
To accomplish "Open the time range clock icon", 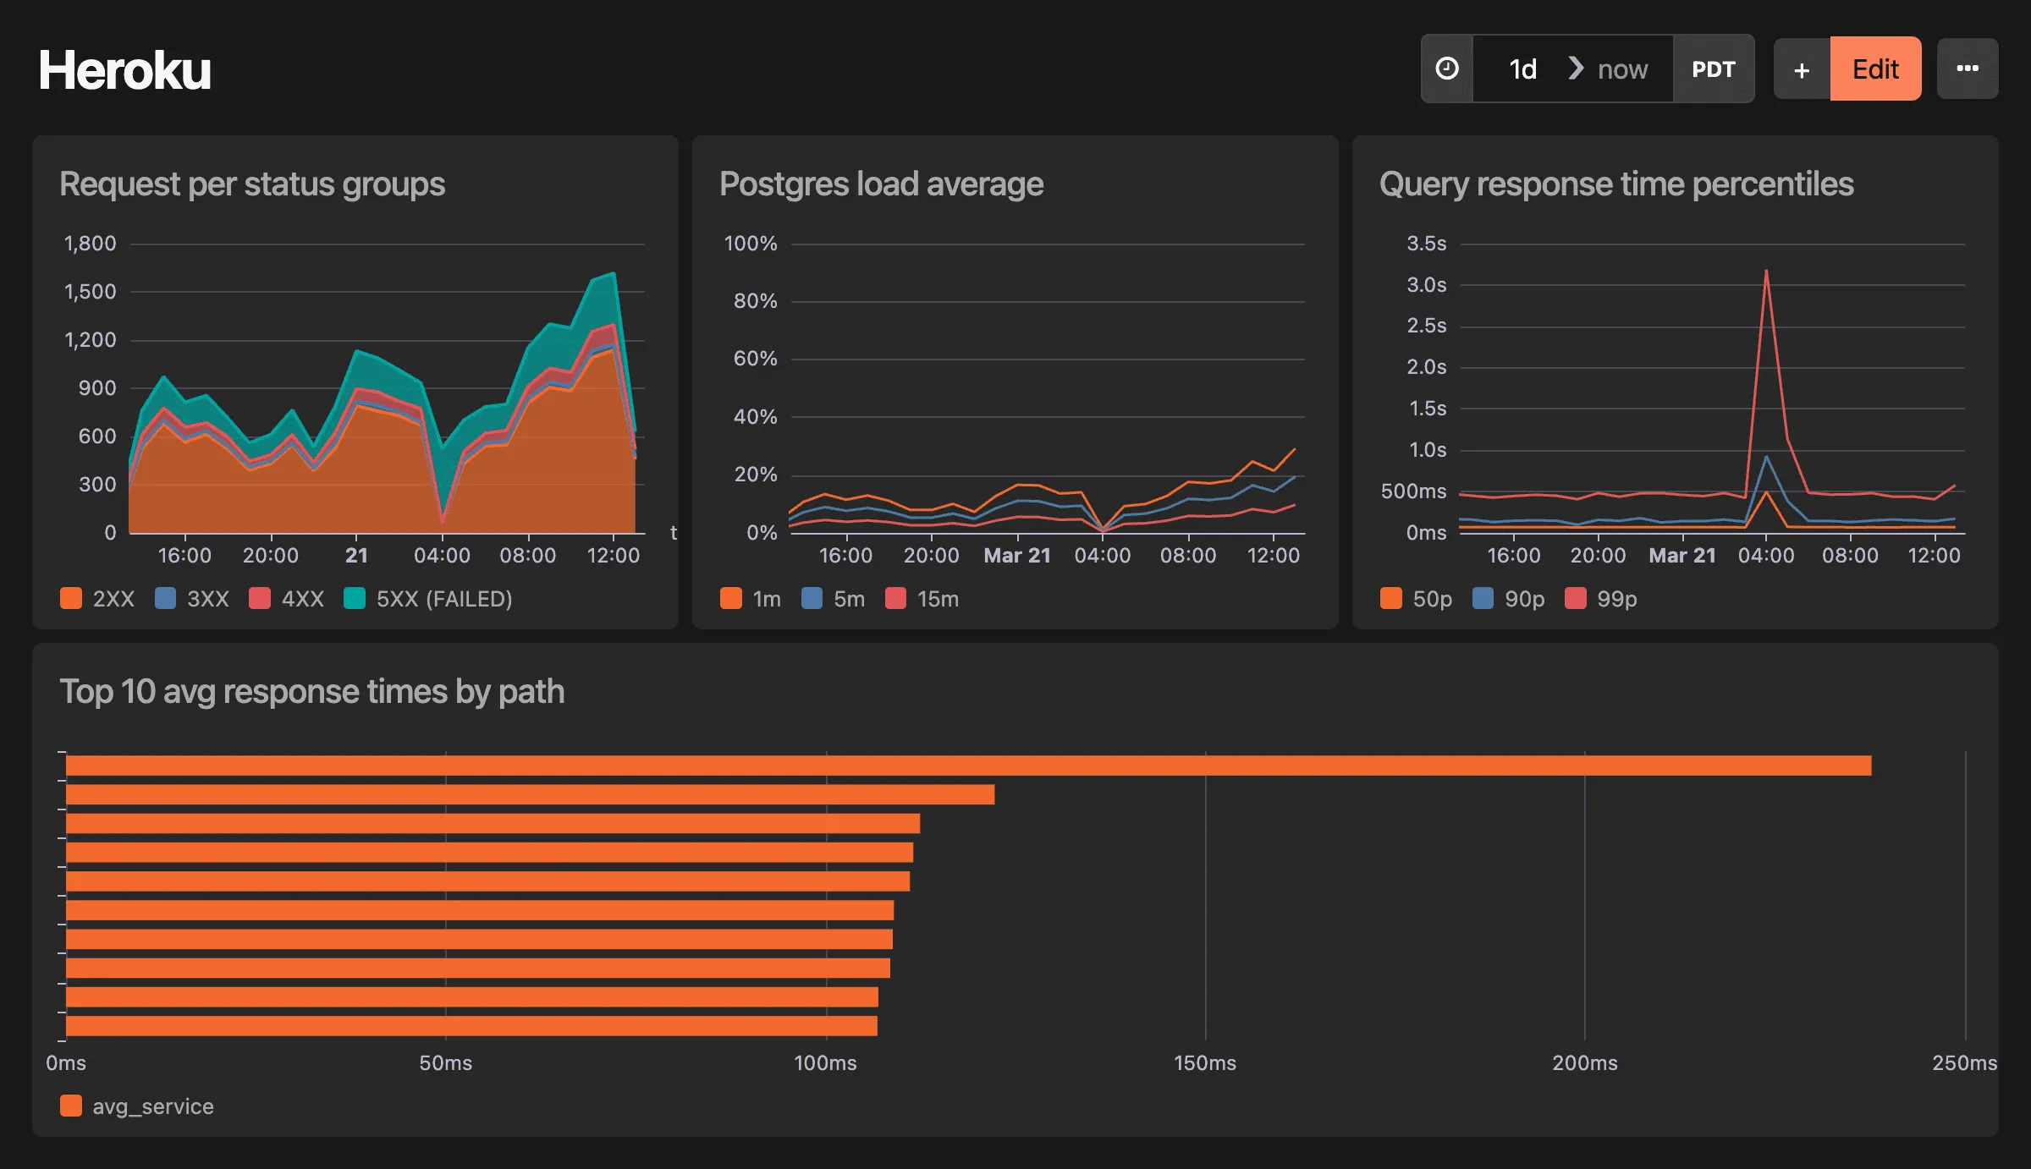I will coord(1447,69).
